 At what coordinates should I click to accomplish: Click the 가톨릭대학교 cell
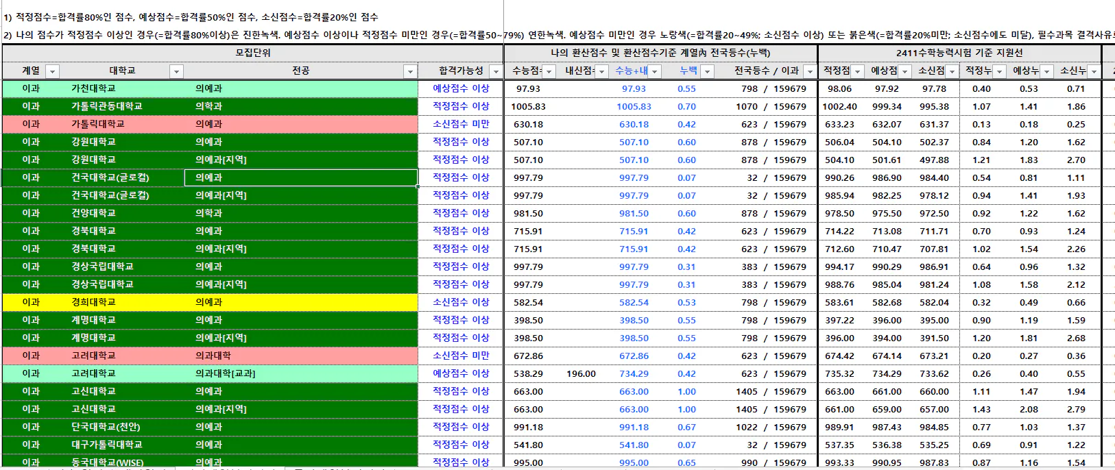coord(97,124)
